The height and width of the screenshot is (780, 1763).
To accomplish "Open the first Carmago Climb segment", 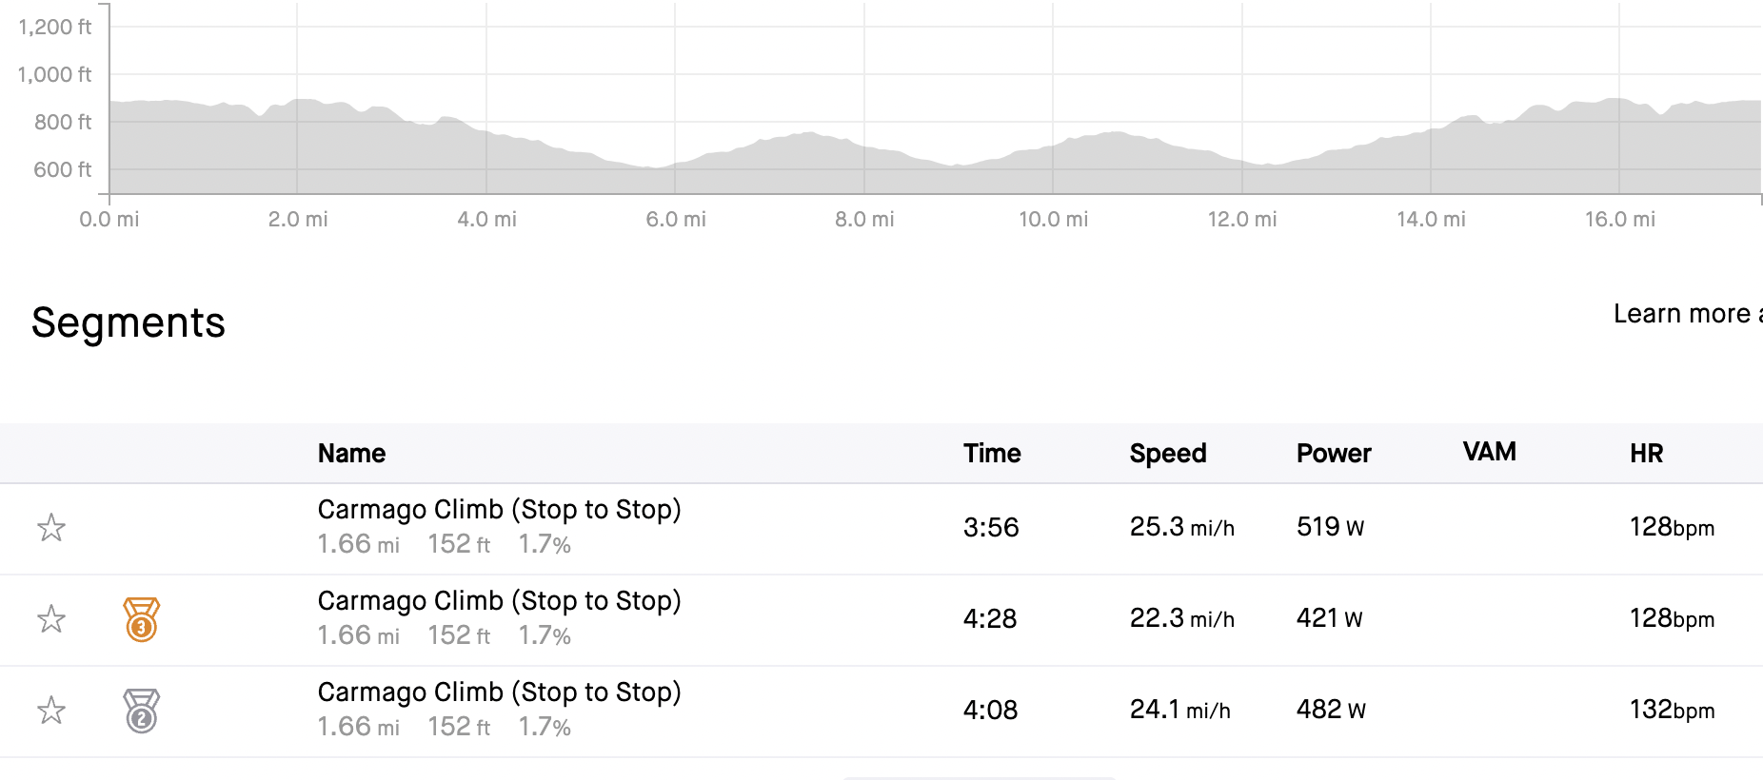I will coord(499,510).
